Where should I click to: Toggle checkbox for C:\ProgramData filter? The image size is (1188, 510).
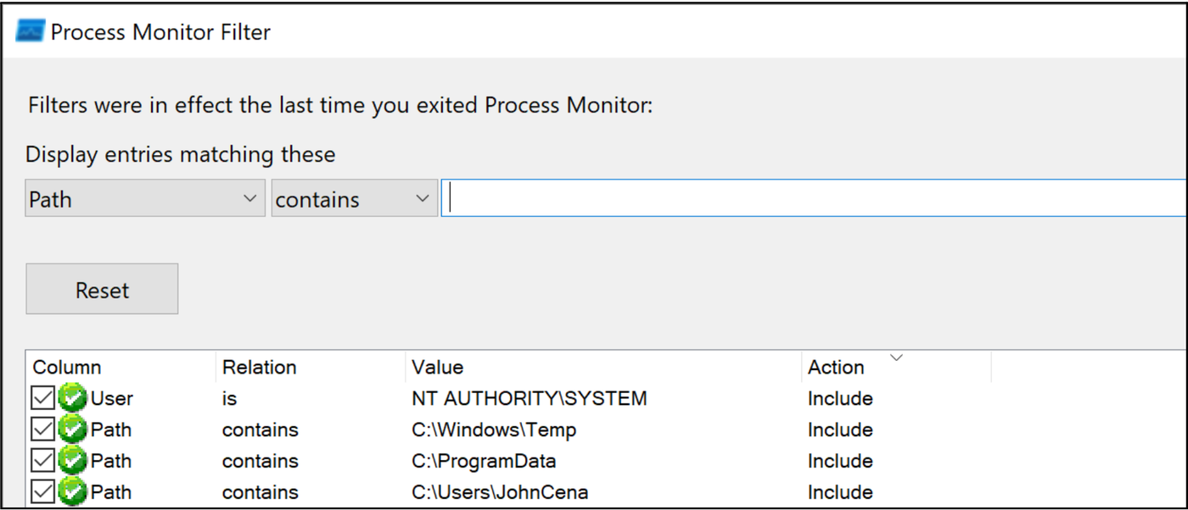[42, 461]
